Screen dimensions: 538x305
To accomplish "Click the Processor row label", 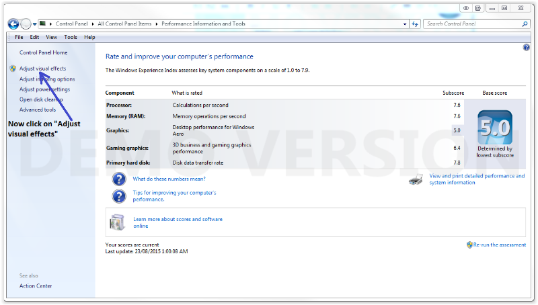I will coord(119,105).
